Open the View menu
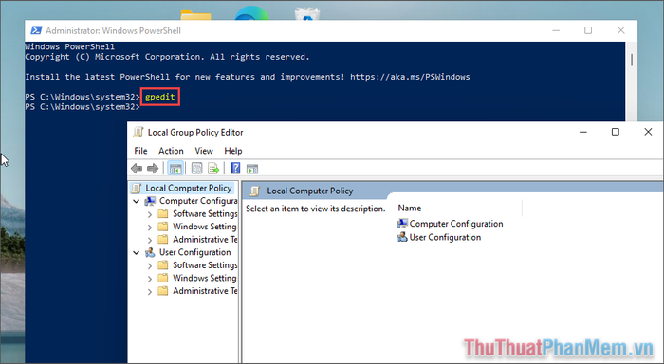Image resolution: width=664 pixels, height=364 pixels. tap(204, 151)
